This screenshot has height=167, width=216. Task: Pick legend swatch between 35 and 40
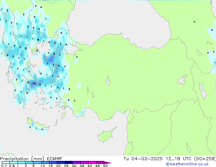84,163
